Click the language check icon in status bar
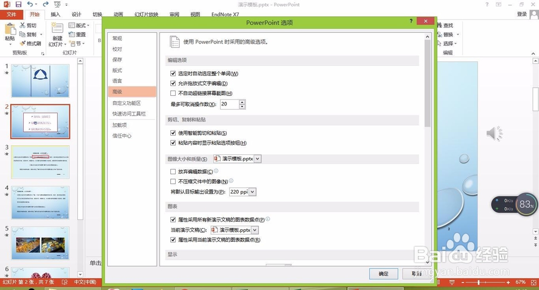 [64, 282]
